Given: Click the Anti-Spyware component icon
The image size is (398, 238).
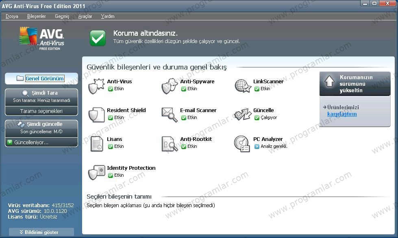Looking at the screenshot, I should pos(169,86).
